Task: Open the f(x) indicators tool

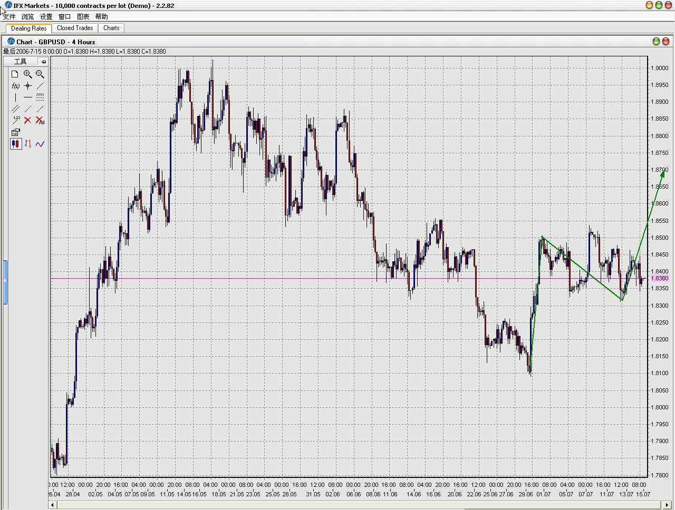Action: tap(15, 86)
